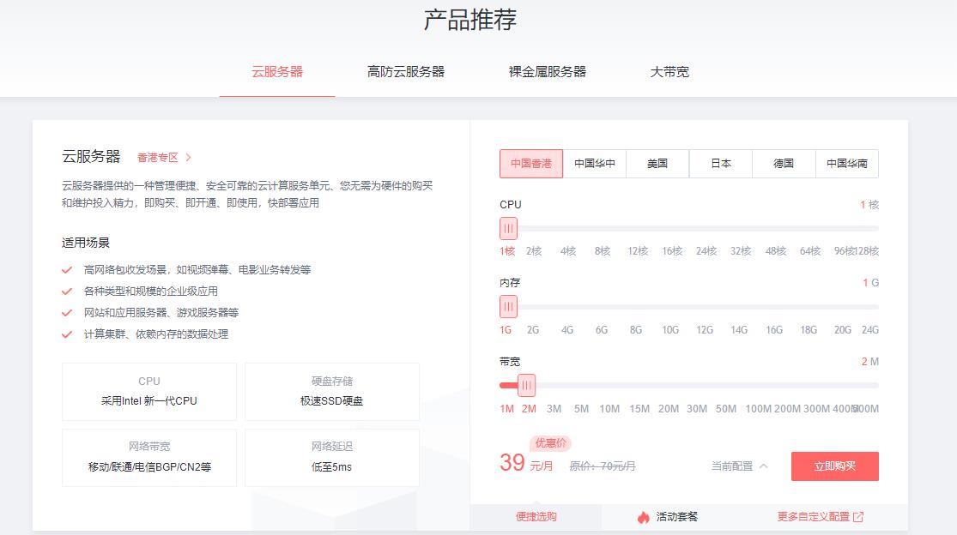Set CPU to 32核
This screenshot has height=535, width=957.
(x=741, y=251)
